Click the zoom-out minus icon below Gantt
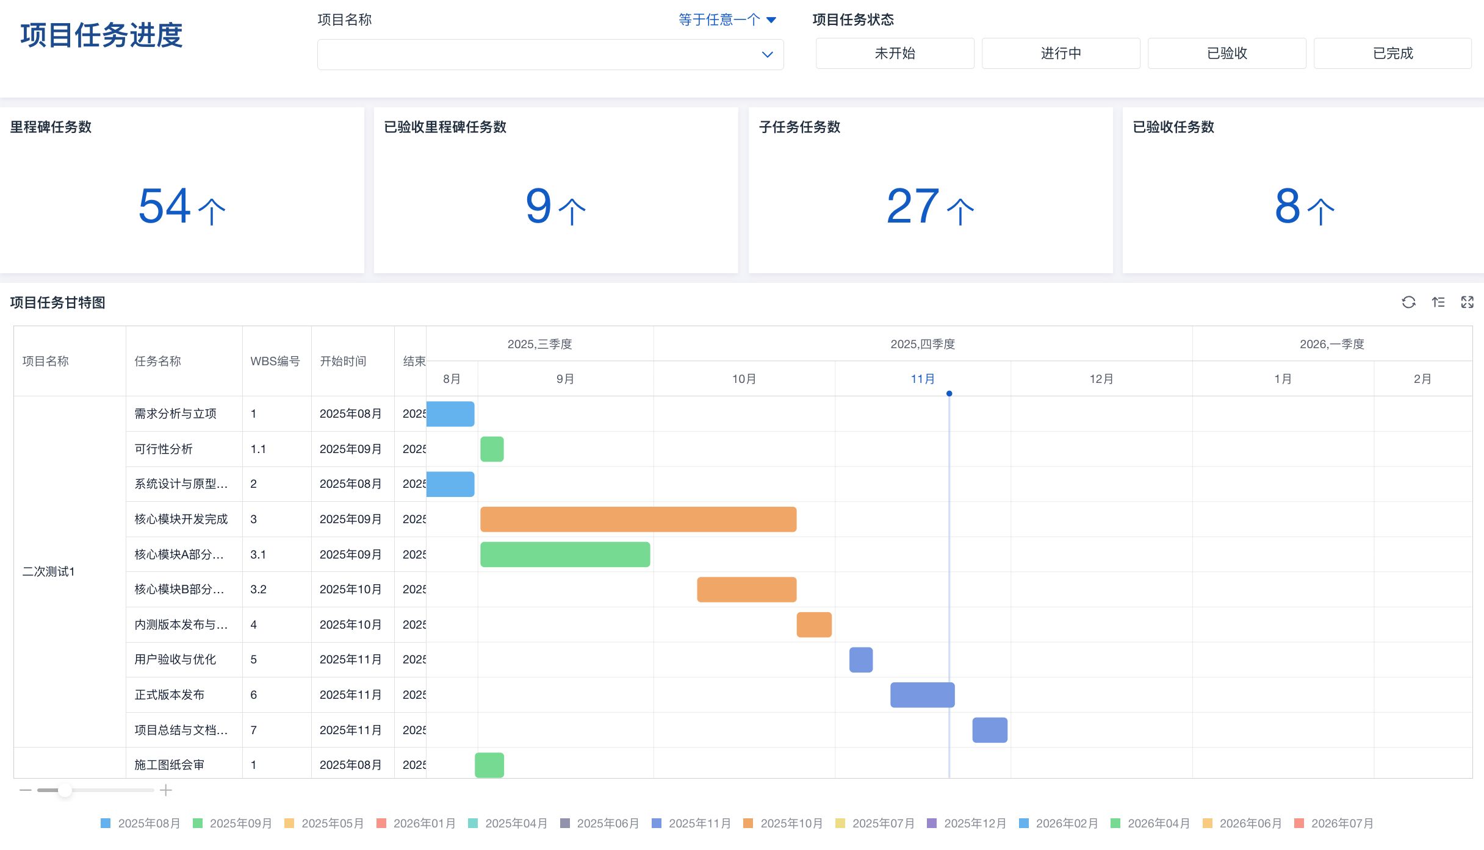The height and width of the screenshot is (850, 1484). 25,790
